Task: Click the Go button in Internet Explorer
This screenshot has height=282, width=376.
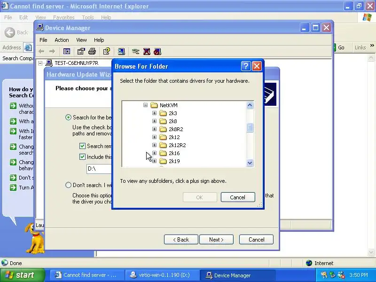Action: (339, 47)
